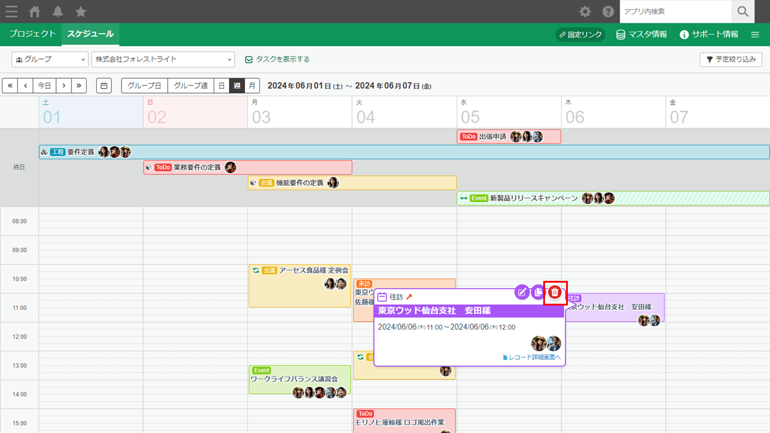This screenshot has width=770, height=433.
Task: Switch to 月 view
Action: 252,85
